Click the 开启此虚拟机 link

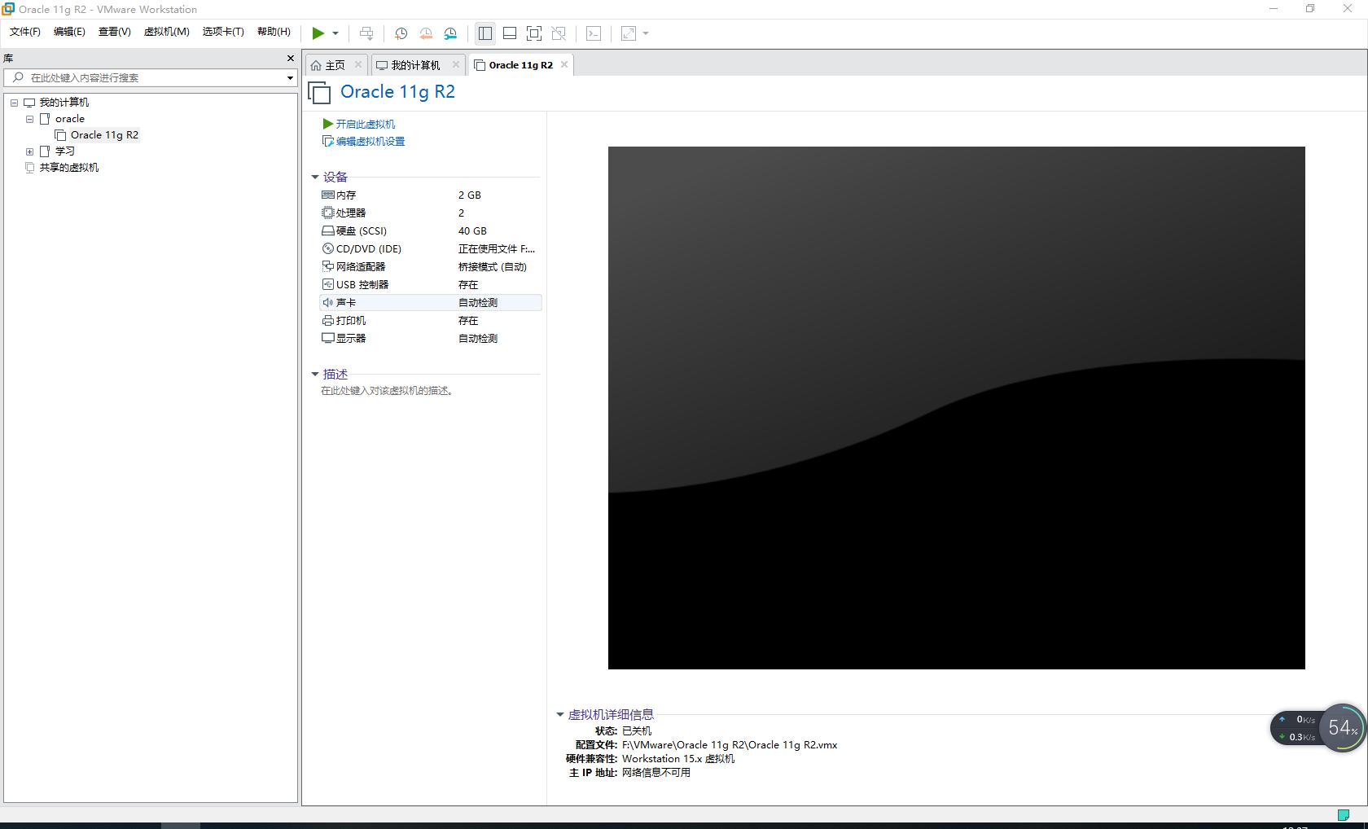coord(364,124)
